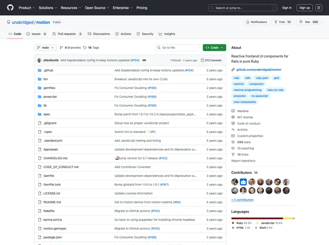
Task: Open the .github folder icon
Action: (x=39, y=70)
